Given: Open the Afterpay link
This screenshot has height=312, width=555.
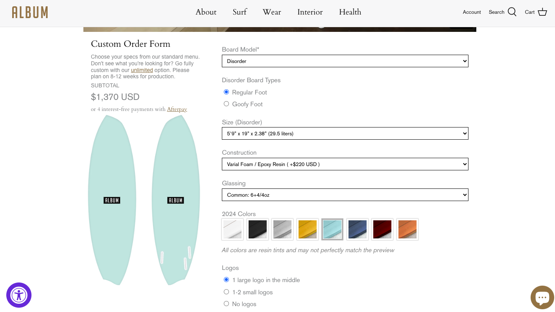Looking at the screenshot, I should point(177,109).
